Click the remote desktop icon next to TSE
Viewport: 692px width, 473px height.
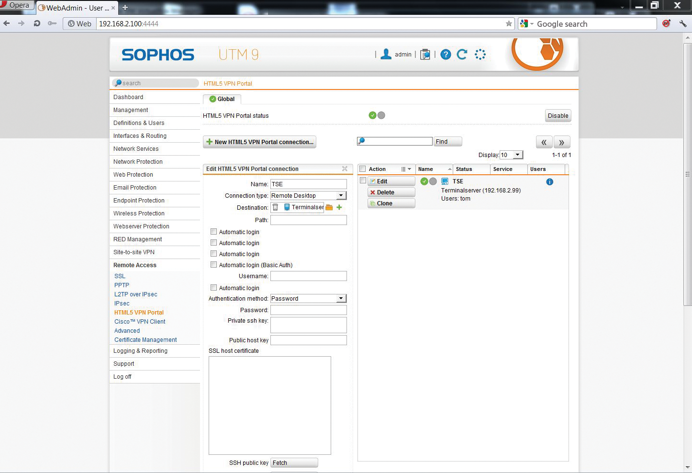tap(445, 181)
